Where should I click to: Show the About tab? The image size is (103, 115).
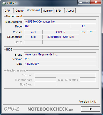click(x=70, y=11)
